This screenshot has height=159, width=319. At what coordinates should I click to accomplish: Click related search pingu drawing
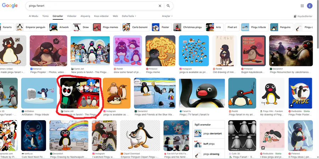[x=209, y=154]
